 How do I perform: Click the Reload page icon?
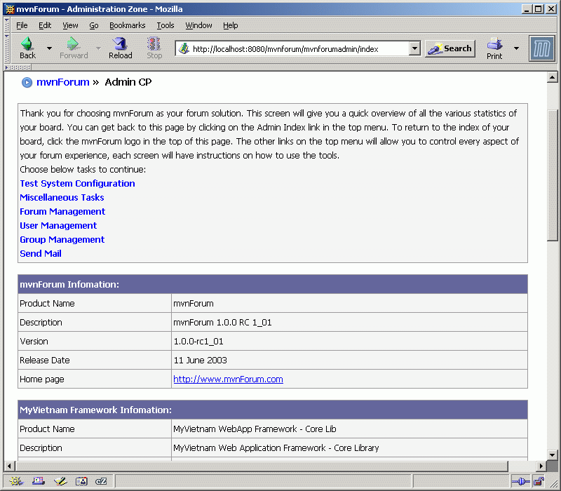tap(120, 48)
